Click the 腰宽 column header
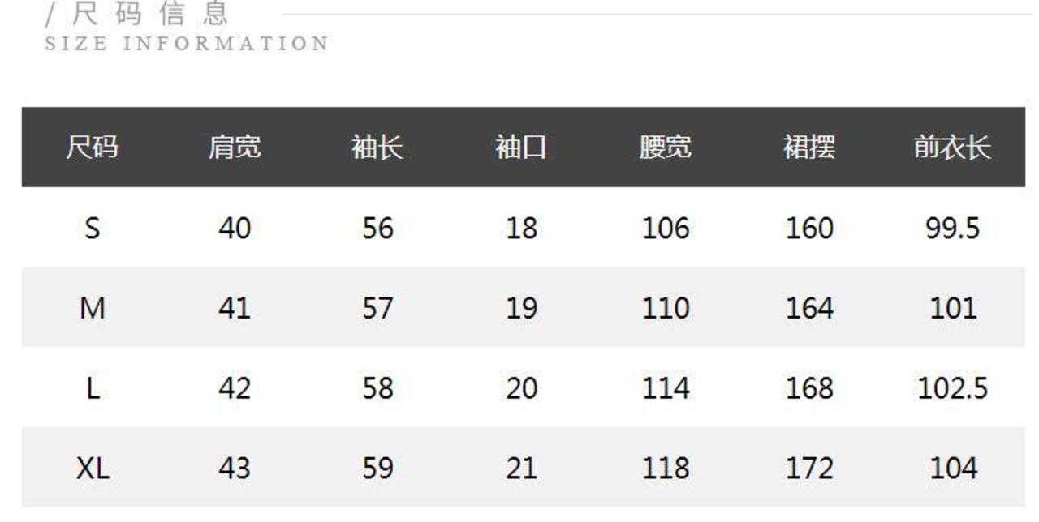The image size is (1039, 522). click(x=665, y=148)
